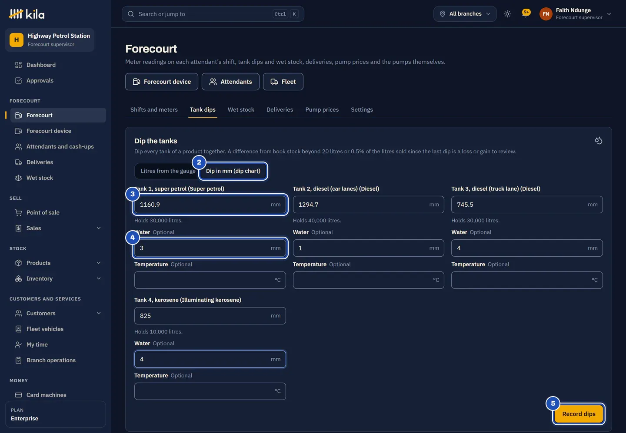Click the Search or jump to field
This screenshot has height=433, width=626.
click(x=213, y=14)
